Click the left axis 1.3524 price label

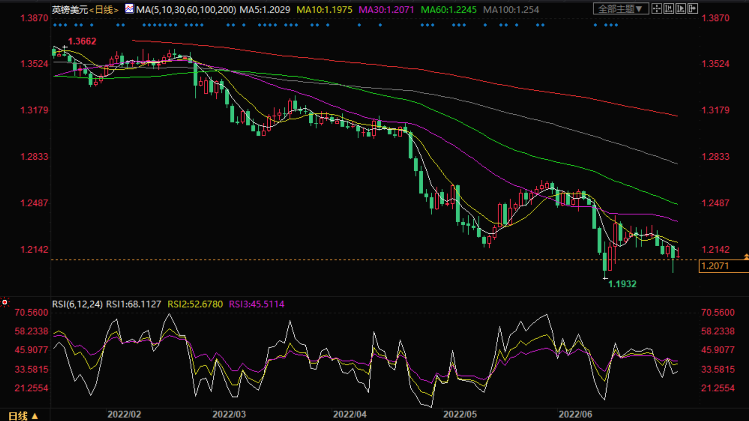[34, 64]
